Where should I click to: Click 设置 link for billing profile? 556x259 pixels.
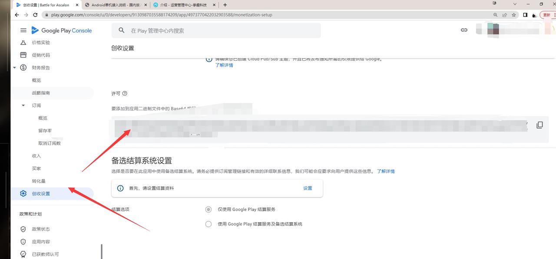click(308, 188)
